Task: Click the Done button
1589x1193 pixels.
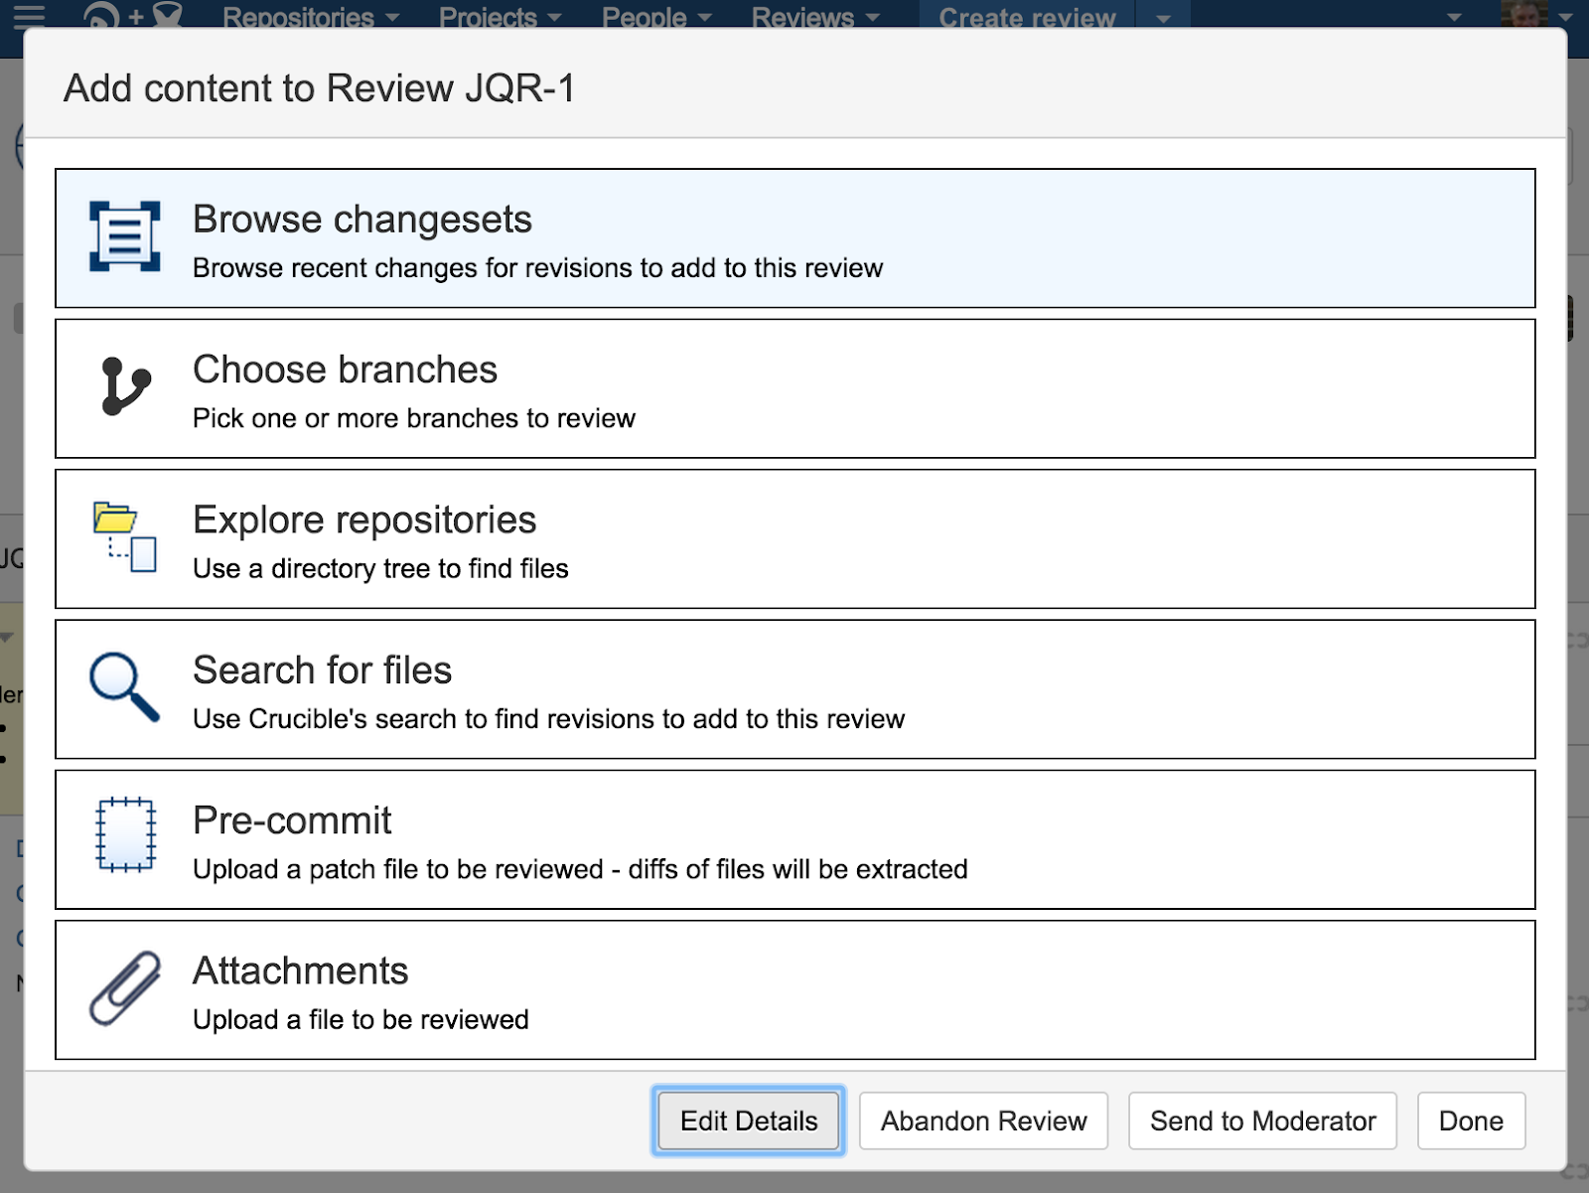Action: (x=1471, y=1120)
